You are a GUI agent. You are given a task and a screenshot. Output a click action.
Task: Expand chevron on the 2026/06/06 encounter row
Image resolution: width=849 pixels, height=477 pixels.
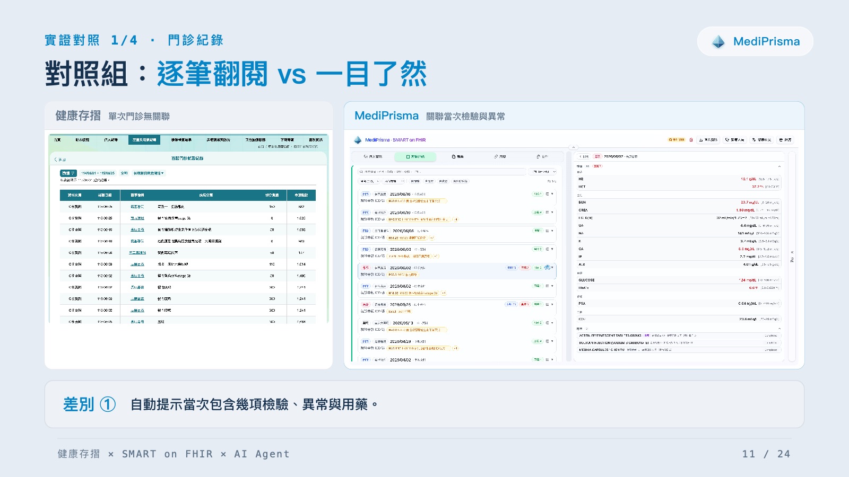552,231
